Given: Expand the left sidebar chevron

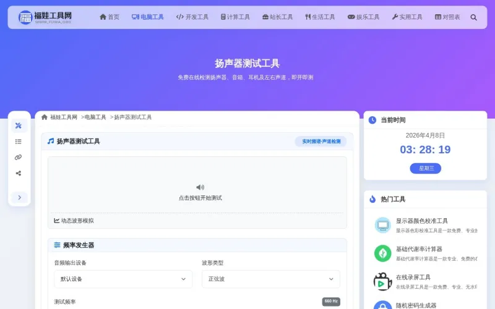Looking at the screenshot, I should click(x=20, y=197).
